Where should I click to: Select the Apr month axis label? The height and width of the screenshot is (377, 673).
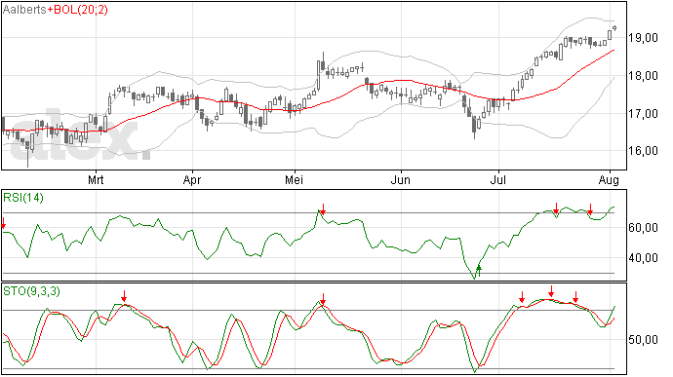[x=192, y=180]
